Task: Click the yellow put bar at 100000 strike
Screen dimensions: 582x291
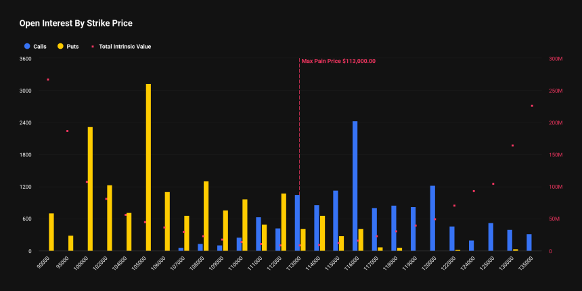Action: [90, 189]
